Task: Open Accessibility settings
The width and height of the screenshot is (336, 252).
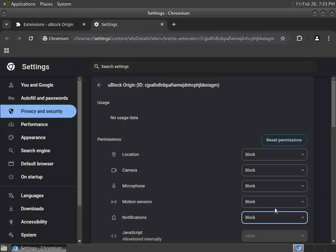Action: pos(38,222)
